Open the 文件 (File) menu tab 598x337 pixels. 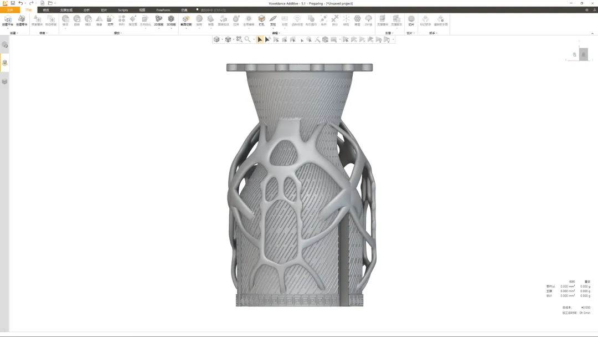pos(10,10)
